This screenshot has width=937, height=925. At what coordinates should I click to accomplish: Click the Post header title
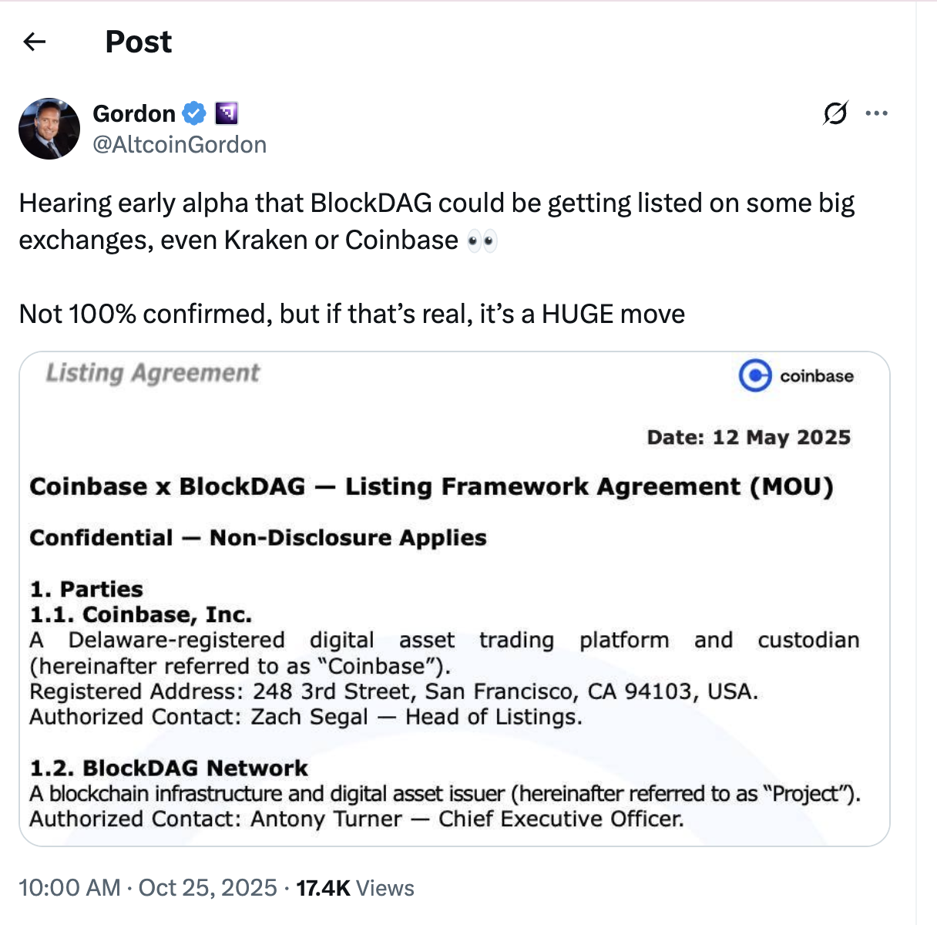pos(138,42)
